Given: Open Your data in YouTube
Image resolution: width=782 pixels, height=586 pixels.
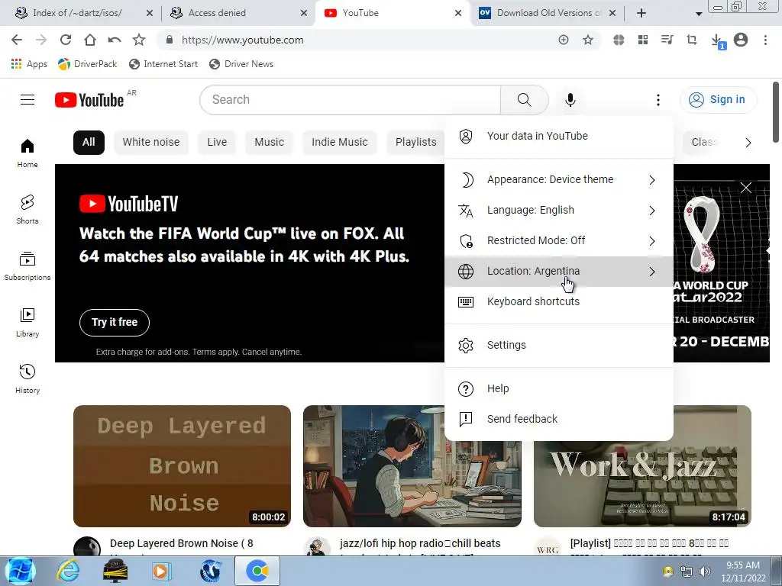Looking at the screenshot, I should pos(558,136).
